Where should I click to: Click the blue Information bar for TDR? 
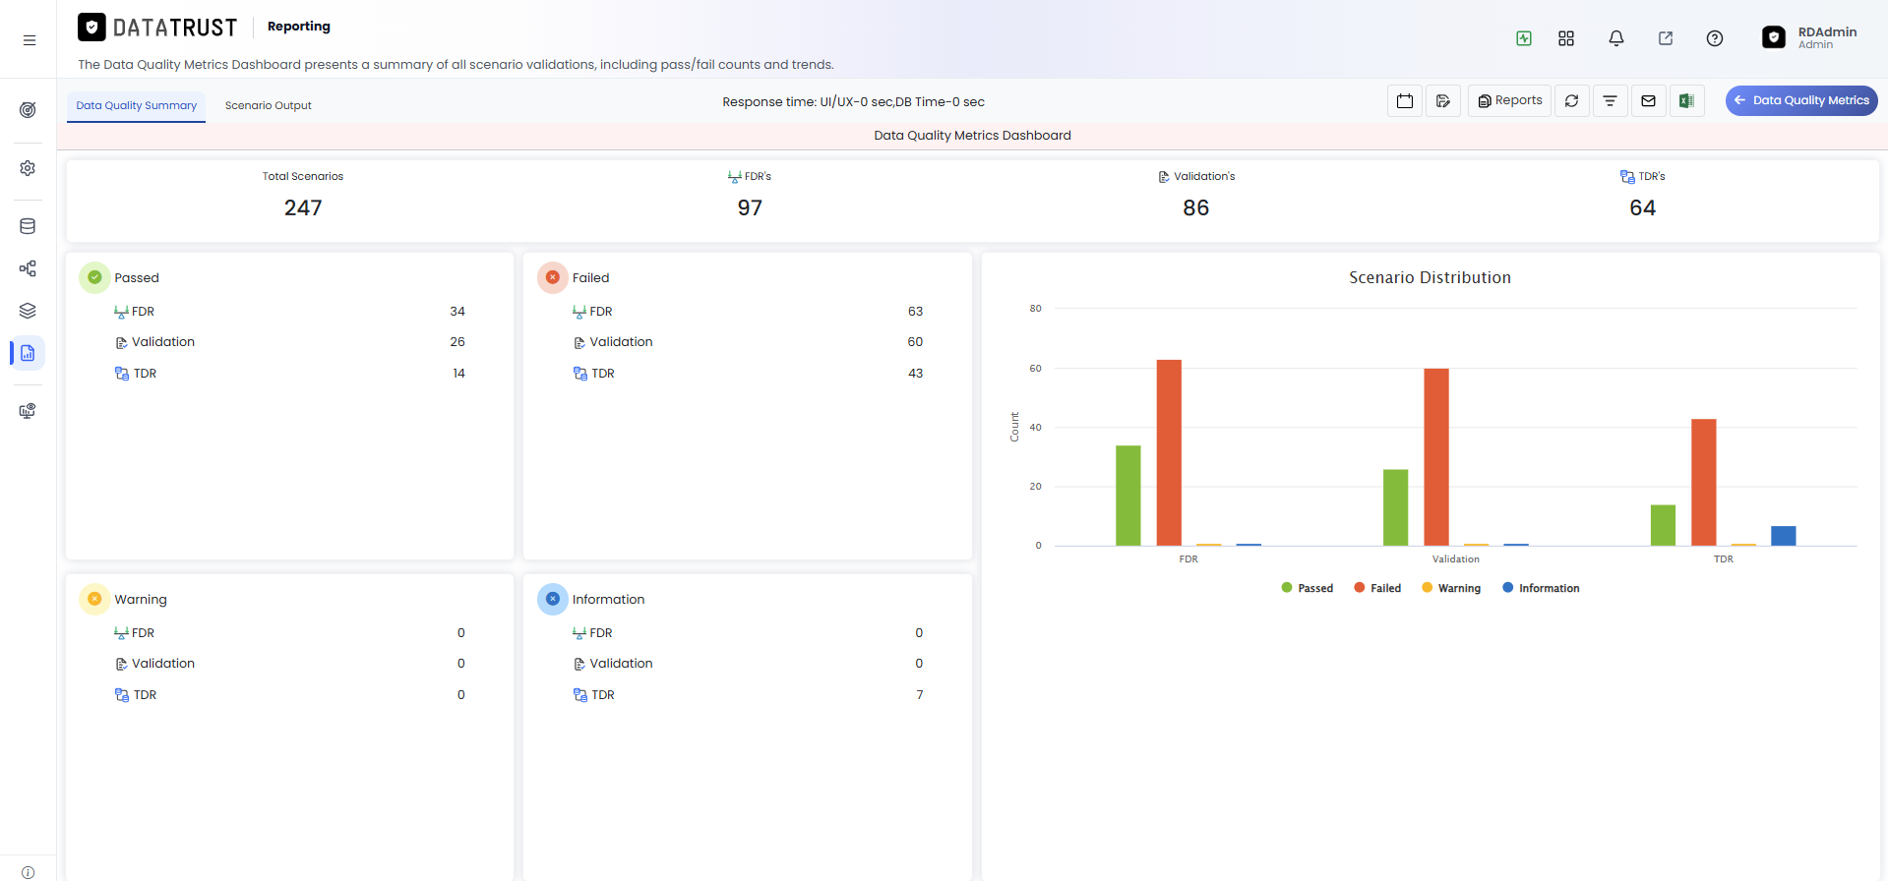point(1783,536)
